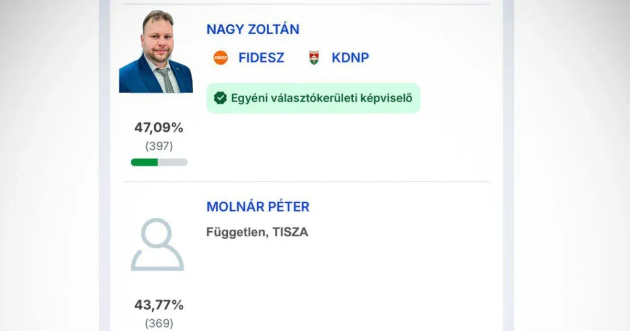Open Nagy Zoltán's candidate photo
Screen dimensions: 630x331
156,51
